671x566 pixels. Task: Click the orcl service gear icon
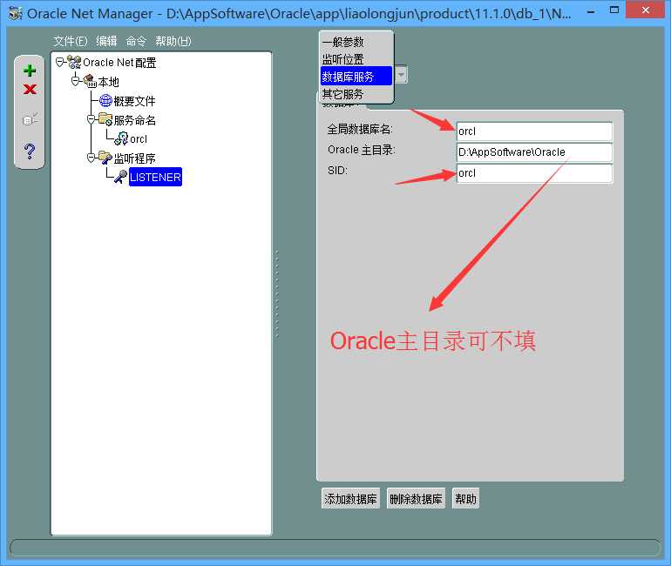click(121, 138)
